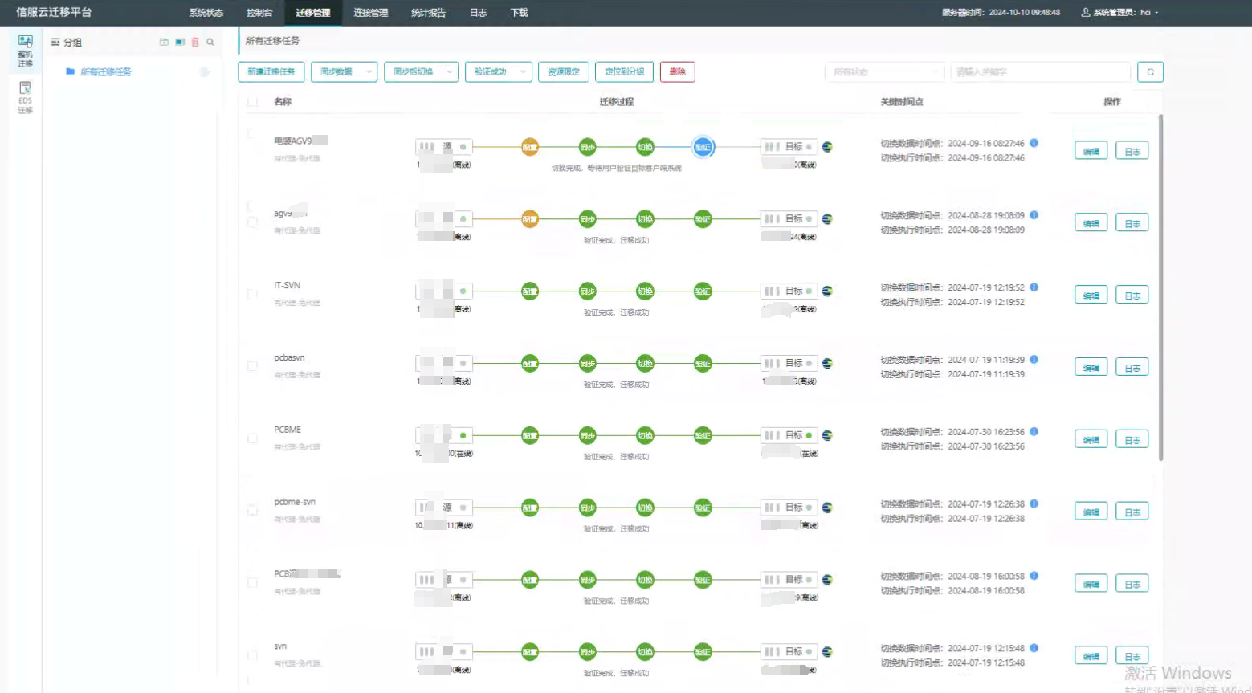Check the checkbox for the PCBME task
The image size is (1252, 693).
pyautogui.click(x=253, y=438)
